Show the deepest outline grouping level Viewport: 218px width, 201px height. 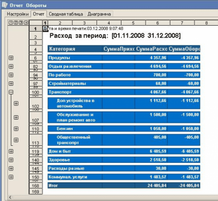(x=26, y=22)
